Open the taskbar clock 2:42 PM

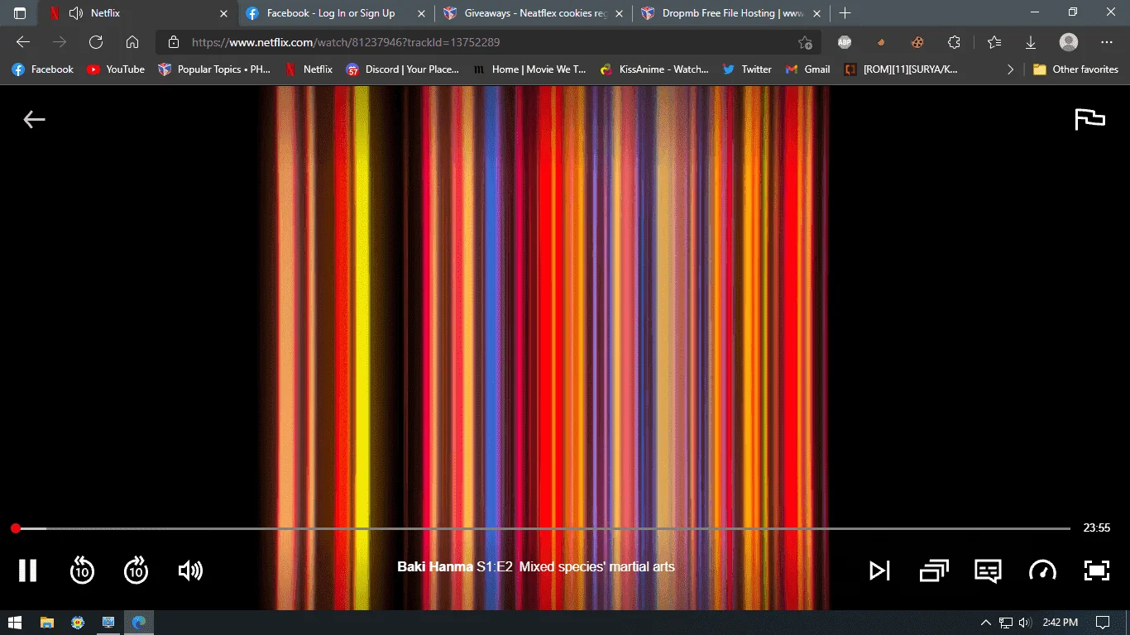(x=1060, y=622)
